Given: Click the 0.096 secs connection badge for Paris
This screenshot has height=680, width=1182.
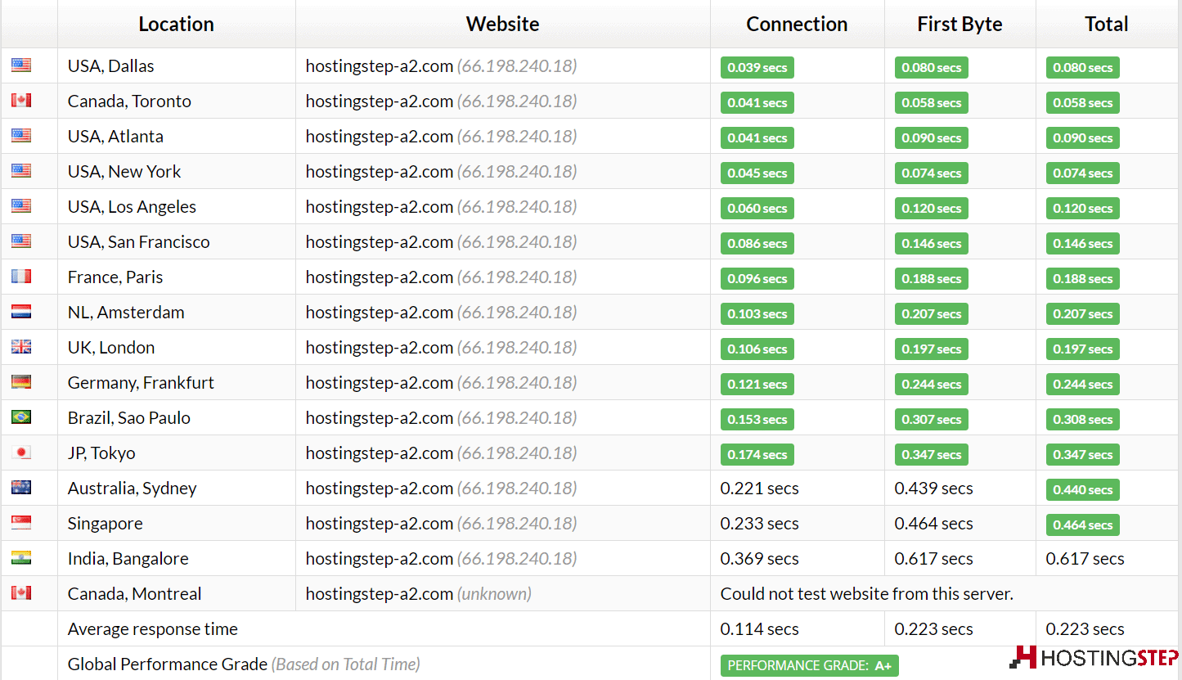Looking at the screenshot, I should pos(757,278).
